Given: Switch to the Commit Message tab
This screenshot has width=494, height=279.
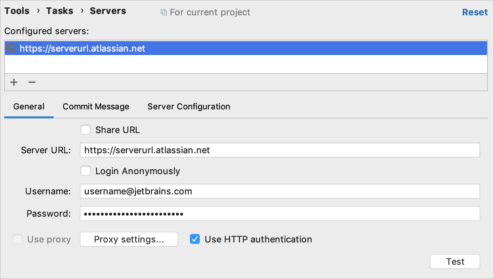Looking at the screenshot, I should (x=96, y=107).
